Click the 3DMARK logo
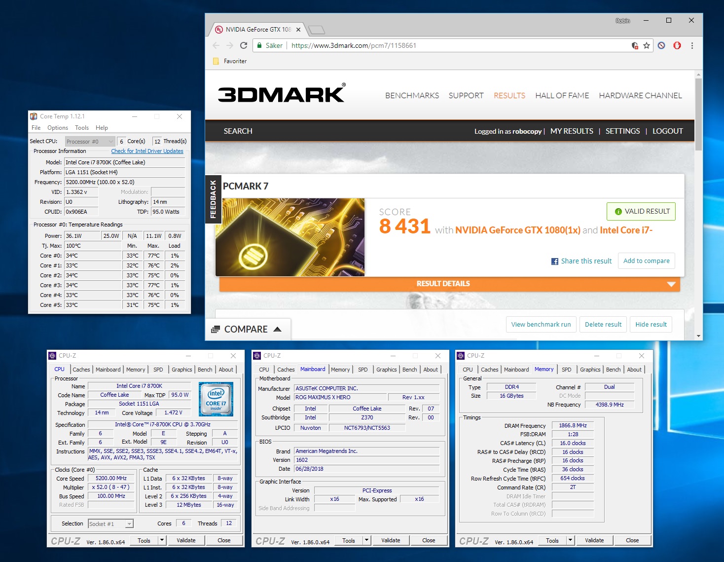The image size is (724, 562). coord(282,93)
